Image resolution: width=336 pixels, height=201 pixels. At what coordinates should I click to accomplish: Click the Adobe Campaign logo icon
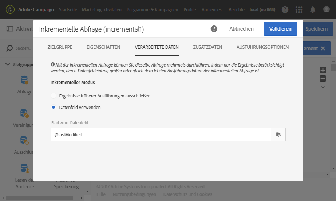pos(10,9)
